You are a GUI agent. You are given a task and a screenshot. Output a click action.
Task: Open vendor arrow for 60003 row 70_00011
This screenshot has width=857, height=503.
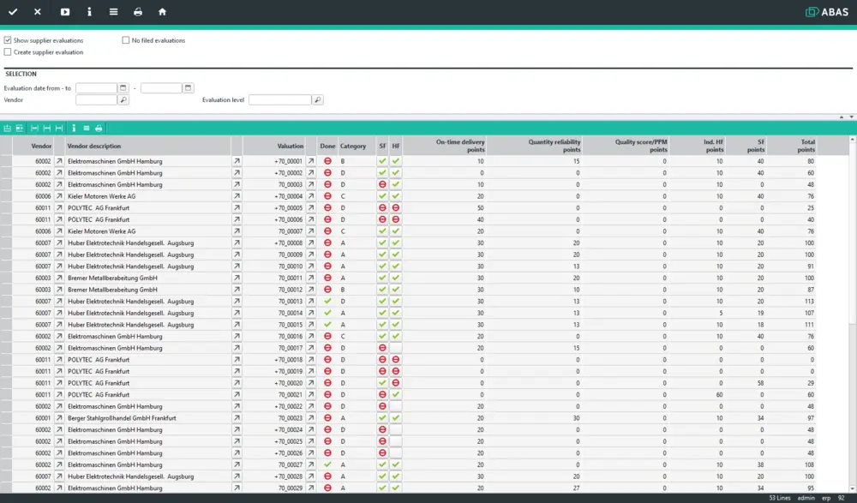59,278
